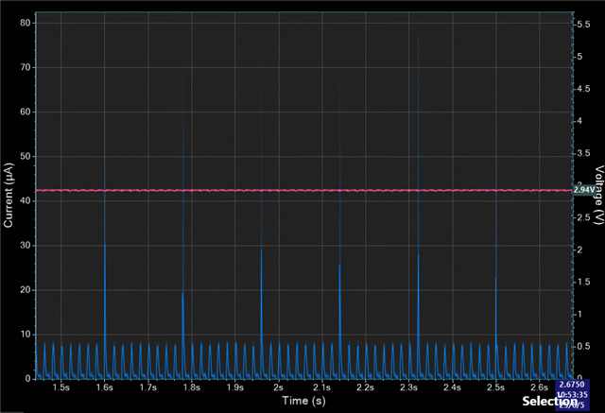Image resolution: width=605 pixels, height=413 pixels.
Task: Click the 70 tick on current axis
Action: tap(26, 67)
